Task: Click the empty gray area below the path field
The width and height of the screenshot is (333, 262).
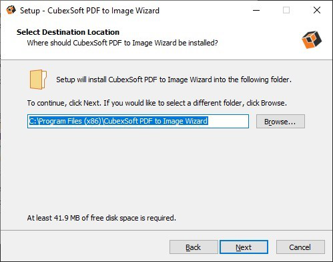Action: click(x=166, y=169)
